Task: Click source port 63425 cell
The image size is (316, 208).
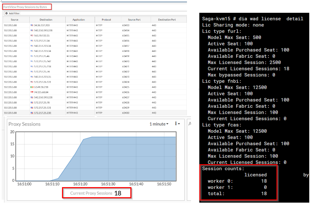Action: pos(126,87)
